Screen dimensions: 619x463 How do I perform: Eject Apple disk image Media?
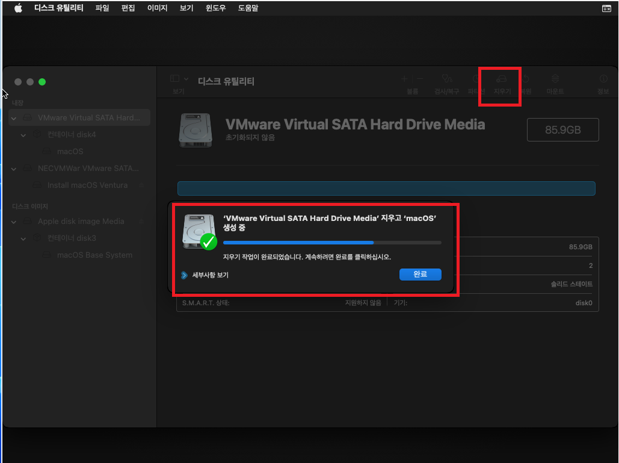[x=141, y=221]
